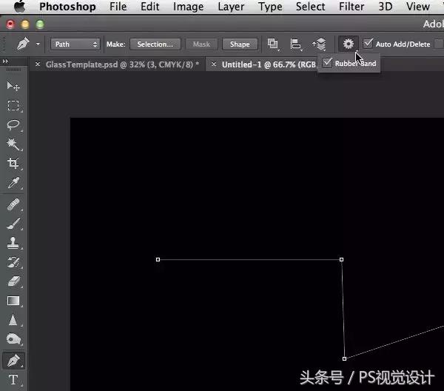Click the bottom anchor point of path

coord(344,358)
